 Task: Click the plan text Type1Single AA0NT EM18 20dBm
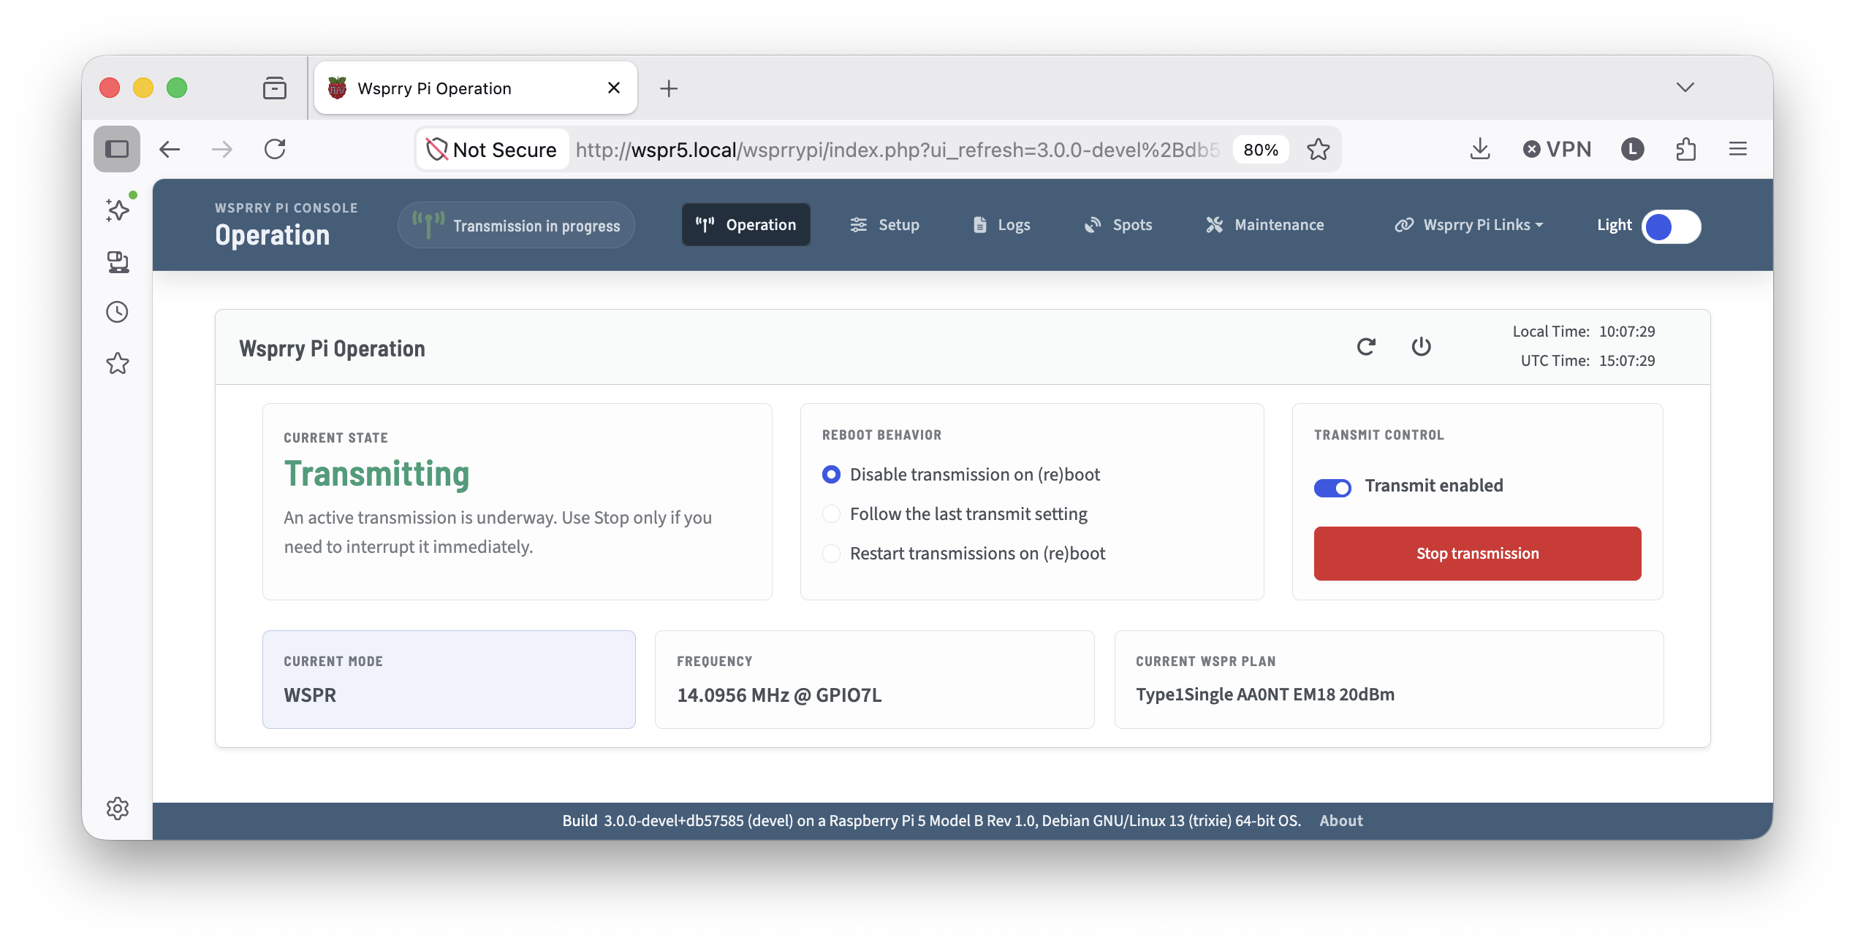1265,695
